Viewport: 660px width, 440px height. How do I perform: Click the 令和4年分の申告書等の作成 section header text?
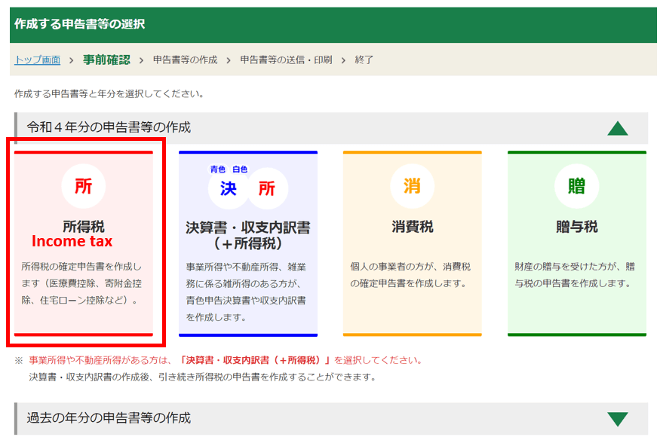click(109, 127)
